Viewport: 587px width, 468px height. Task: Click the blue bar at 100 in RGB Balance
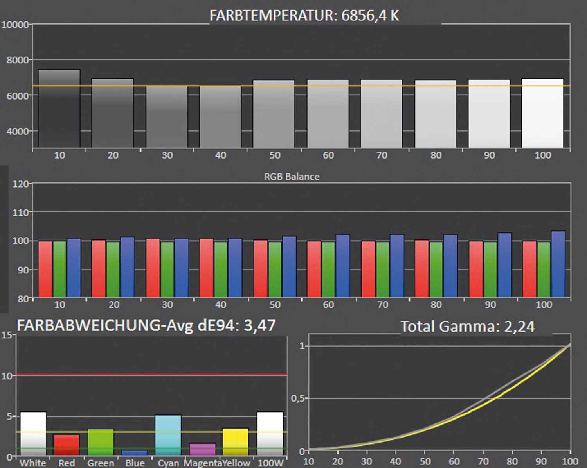point(558,264)
